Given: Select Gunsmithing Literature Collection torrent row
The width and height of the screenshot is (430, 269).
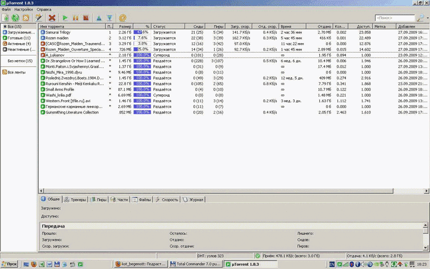Looking at the screenshot, I should [x=234, y=112].
